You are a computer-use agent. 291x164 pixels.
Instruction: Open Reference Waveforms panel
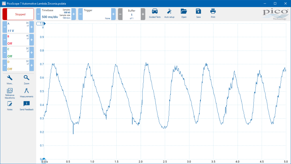(10, 93)
